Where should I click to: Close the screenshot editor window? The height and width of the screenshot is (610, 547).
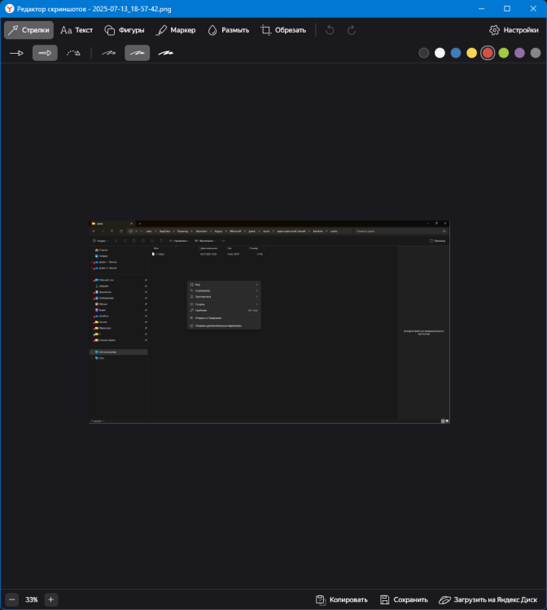(x=533, y=9)
